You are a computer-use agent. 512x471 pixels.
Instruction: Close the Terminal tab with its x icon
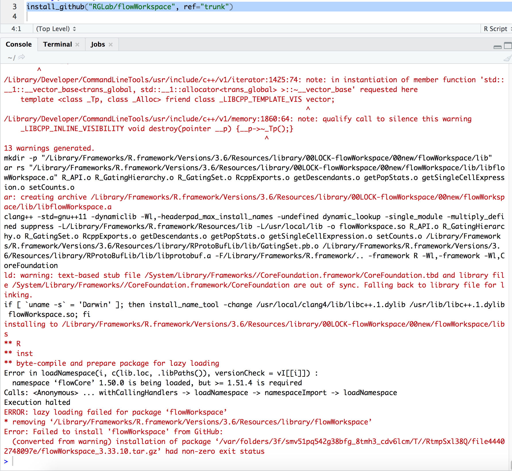coord(77,44)
